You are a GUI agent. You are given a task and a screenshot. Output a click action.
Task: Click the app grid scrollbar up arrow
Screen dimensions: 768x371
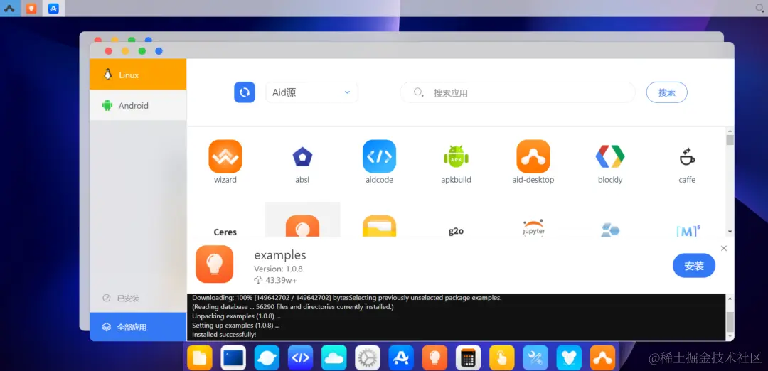click(x=730, y=131)
